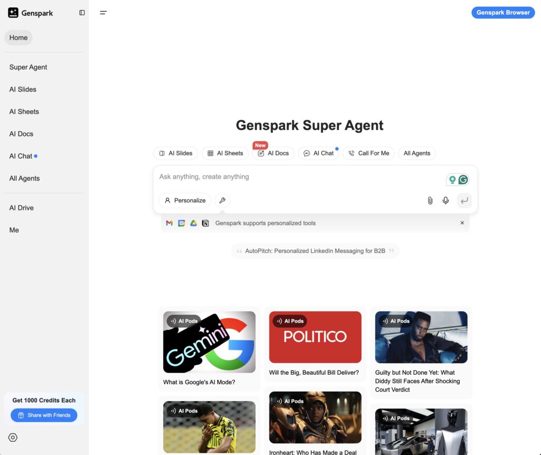Open Me in the sidebar
The image size is (541, 455).
14,230
